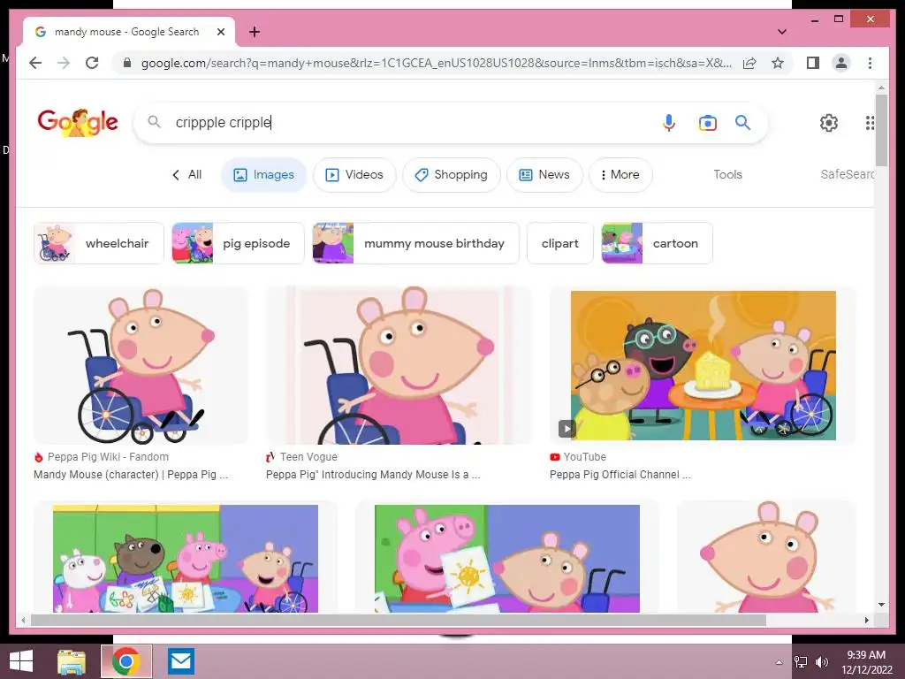Switch to the All results tab
Image resolution: width=905 pixels, height=679 pixels.
pyautogui.click(x=187, y=174)
